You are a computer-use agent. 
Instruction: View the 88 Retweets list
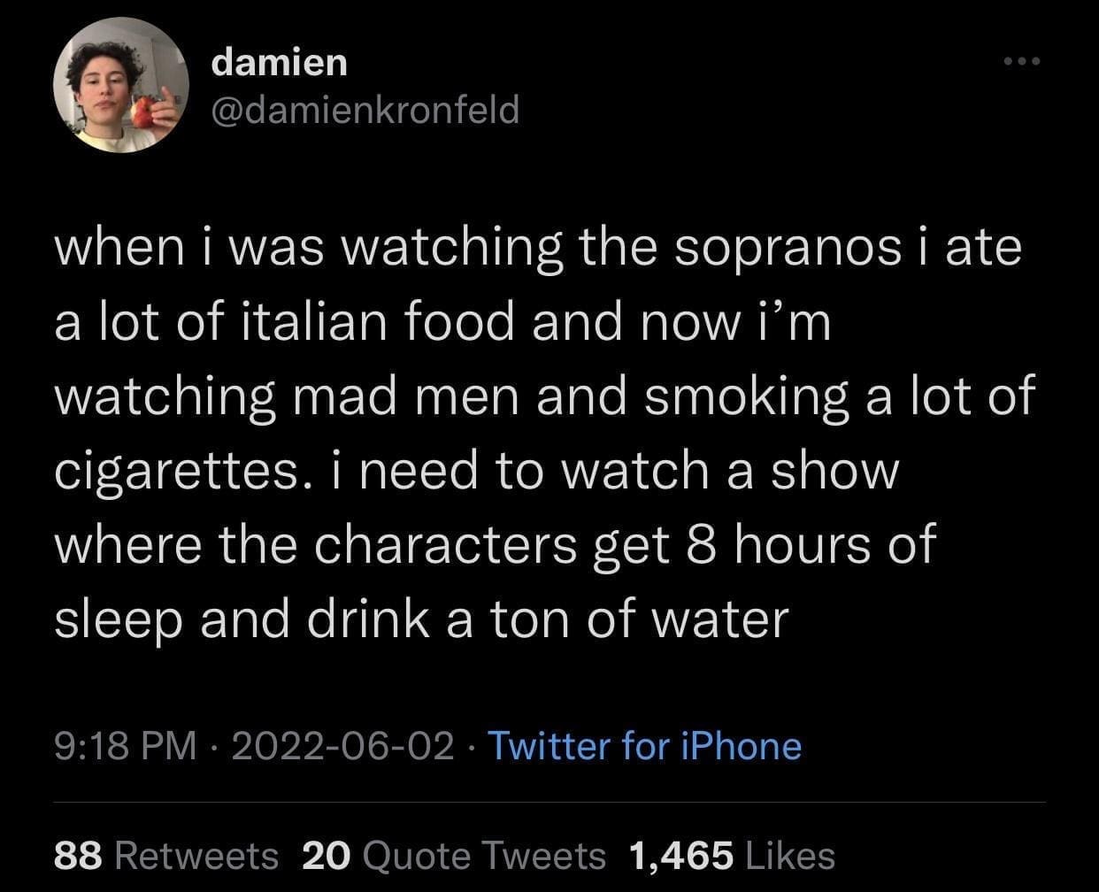pos(166,856)
